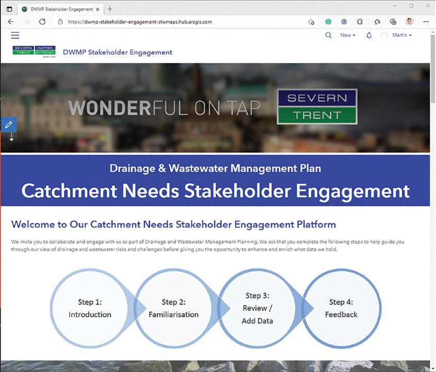This screenshot has width=436, height=372.
Task: Maximize the browser window
Action: tap(411, 6)
